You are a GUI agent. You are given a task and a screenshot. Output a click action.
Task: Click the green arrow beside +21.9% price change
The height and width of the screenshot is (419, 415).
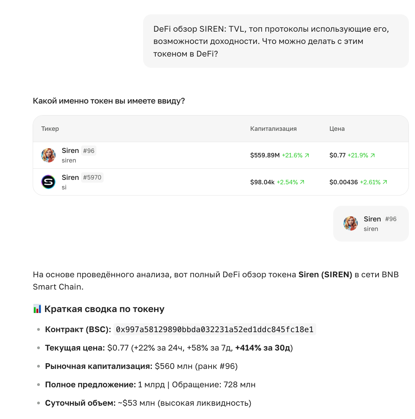point(373,155)
